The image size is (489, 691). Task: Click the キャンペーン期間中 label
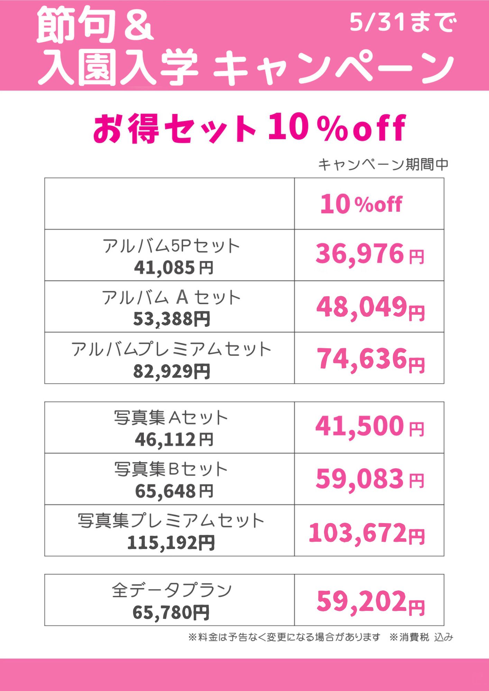pos(383,164)
